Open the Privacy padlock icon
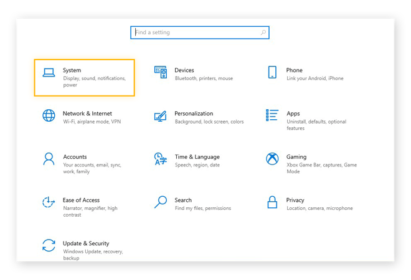This screenshot has width=411, height=280. pos(272,202)
